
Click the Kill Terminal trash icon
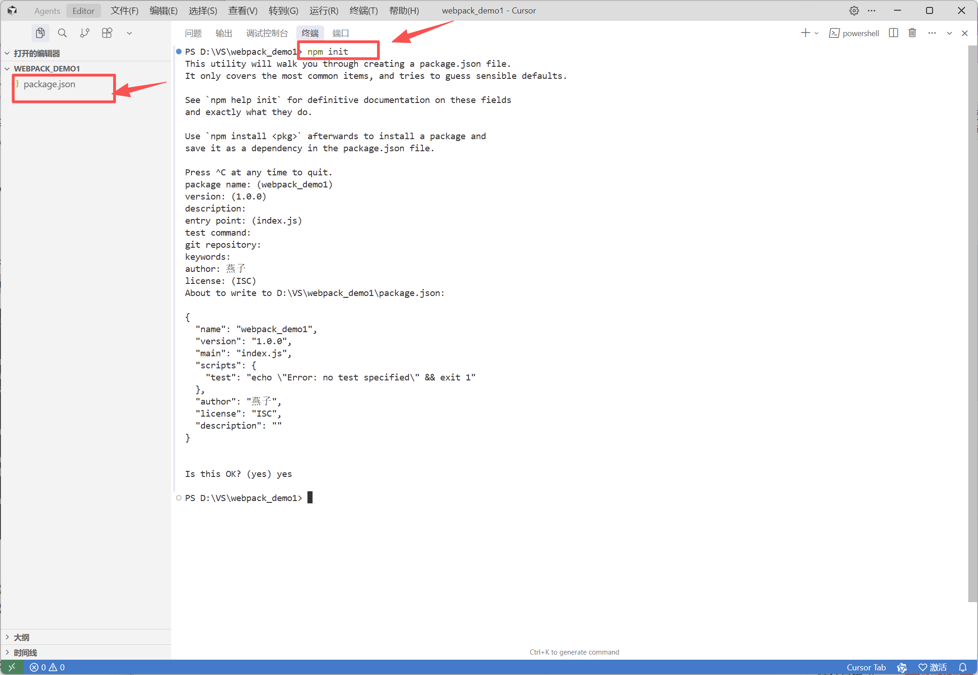coord(912,33)
